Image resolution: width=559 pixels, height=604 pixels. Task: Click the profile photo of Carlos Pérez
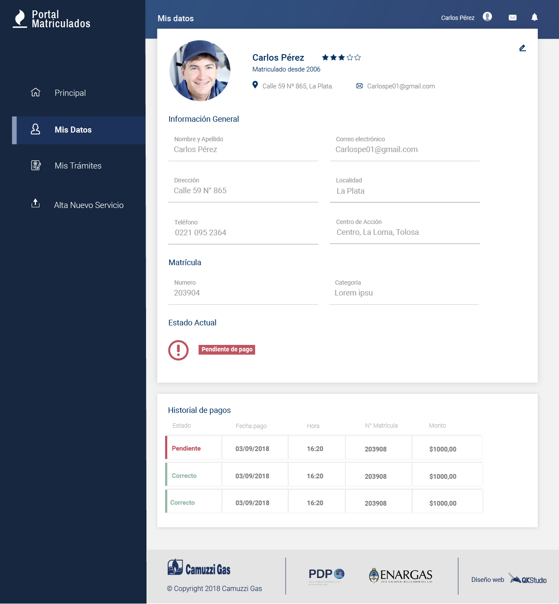click(x=200, y=71)
